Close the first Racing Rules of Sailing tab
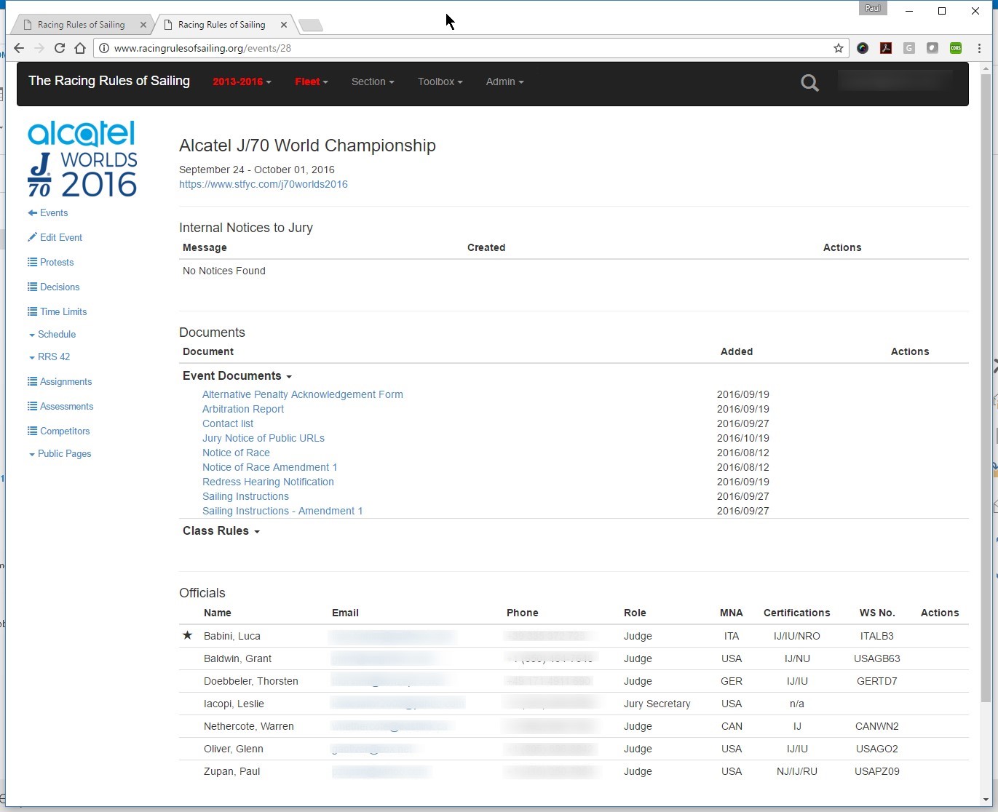Screen dimensions: 998x812 click(x=143, y=25)
